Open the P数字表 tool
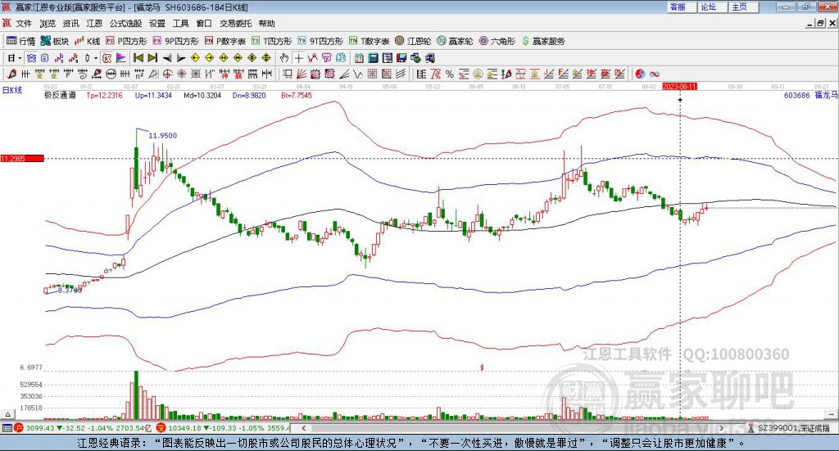Screen dimensions: 839x451 coord(224,41)
